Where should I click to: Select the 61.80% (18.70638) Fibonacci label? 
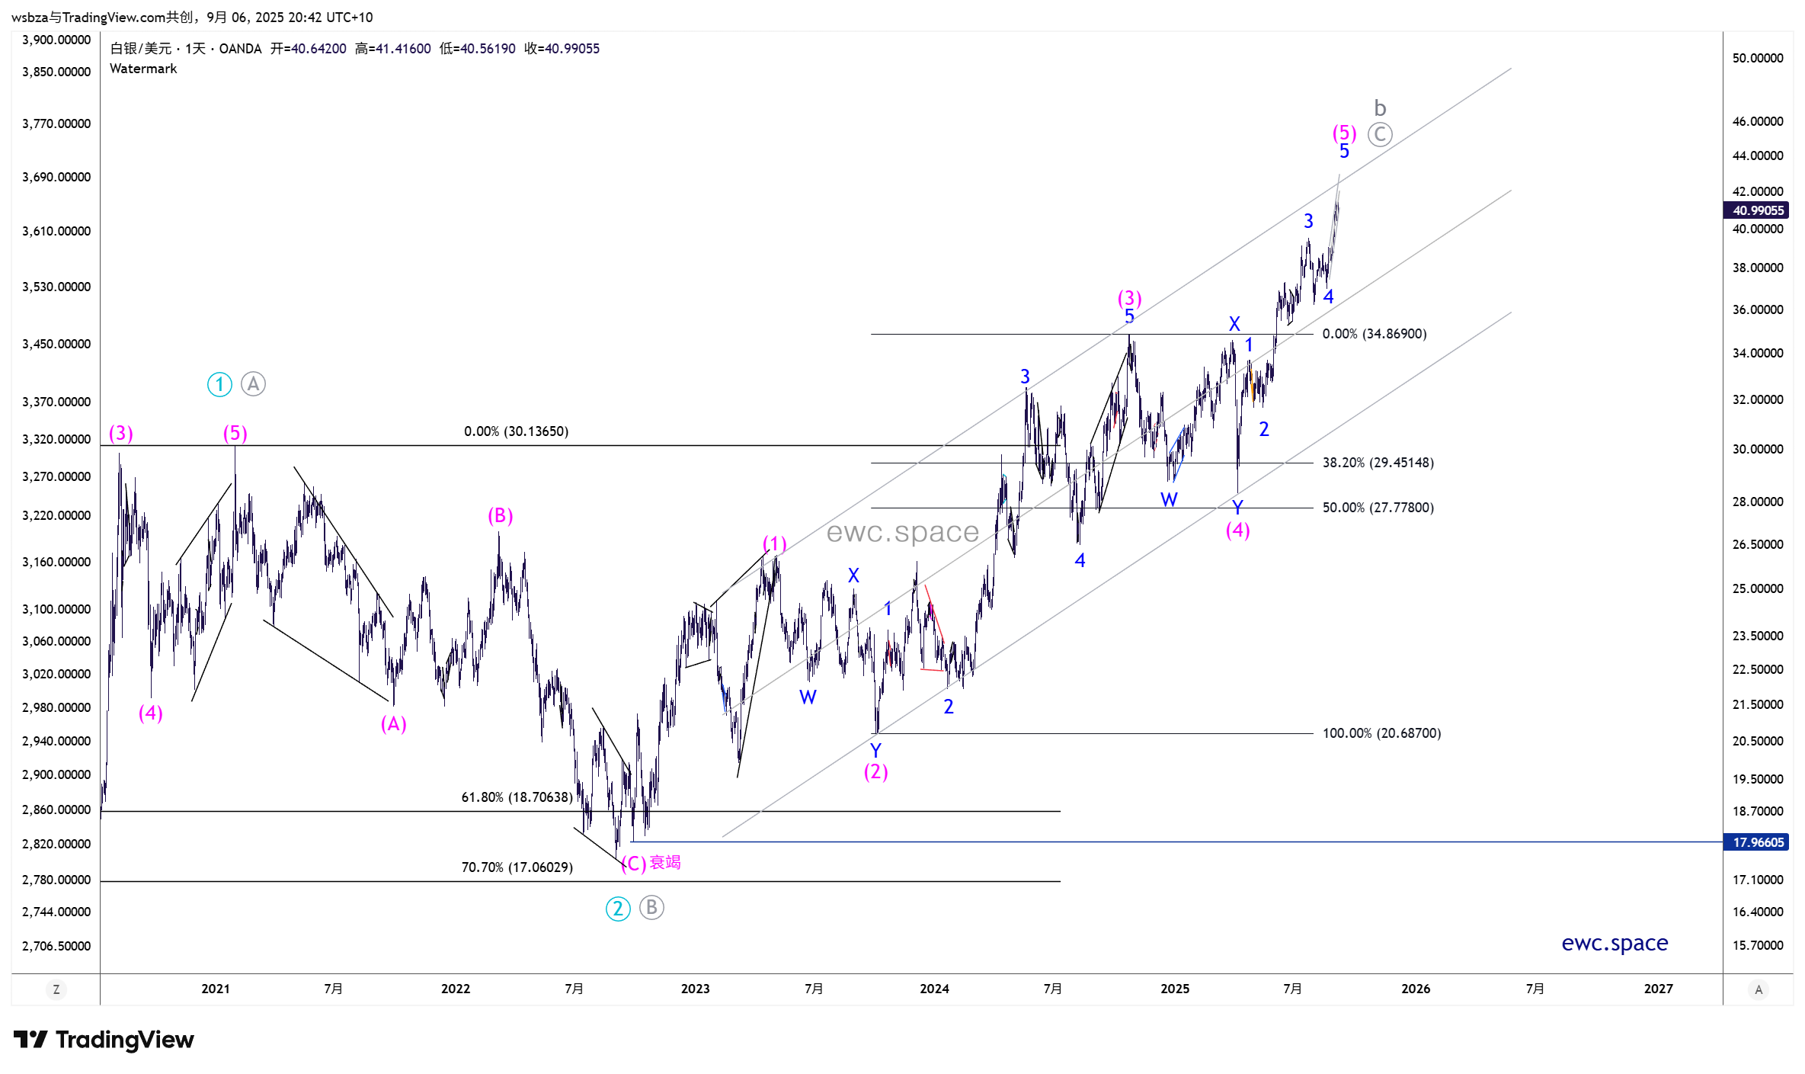517,797
